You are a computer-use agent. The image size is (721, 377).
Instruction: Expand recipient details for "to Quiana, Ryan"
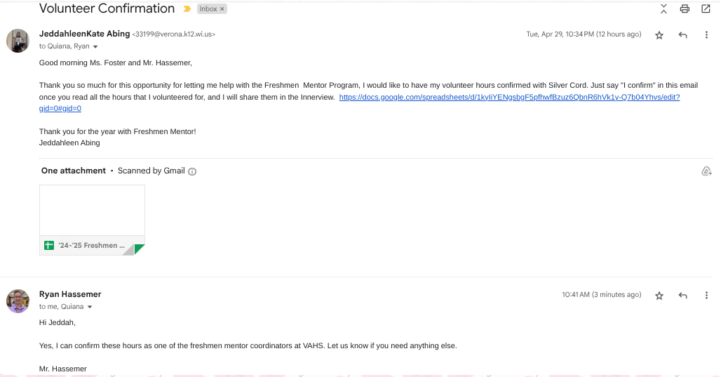[95, 47]
